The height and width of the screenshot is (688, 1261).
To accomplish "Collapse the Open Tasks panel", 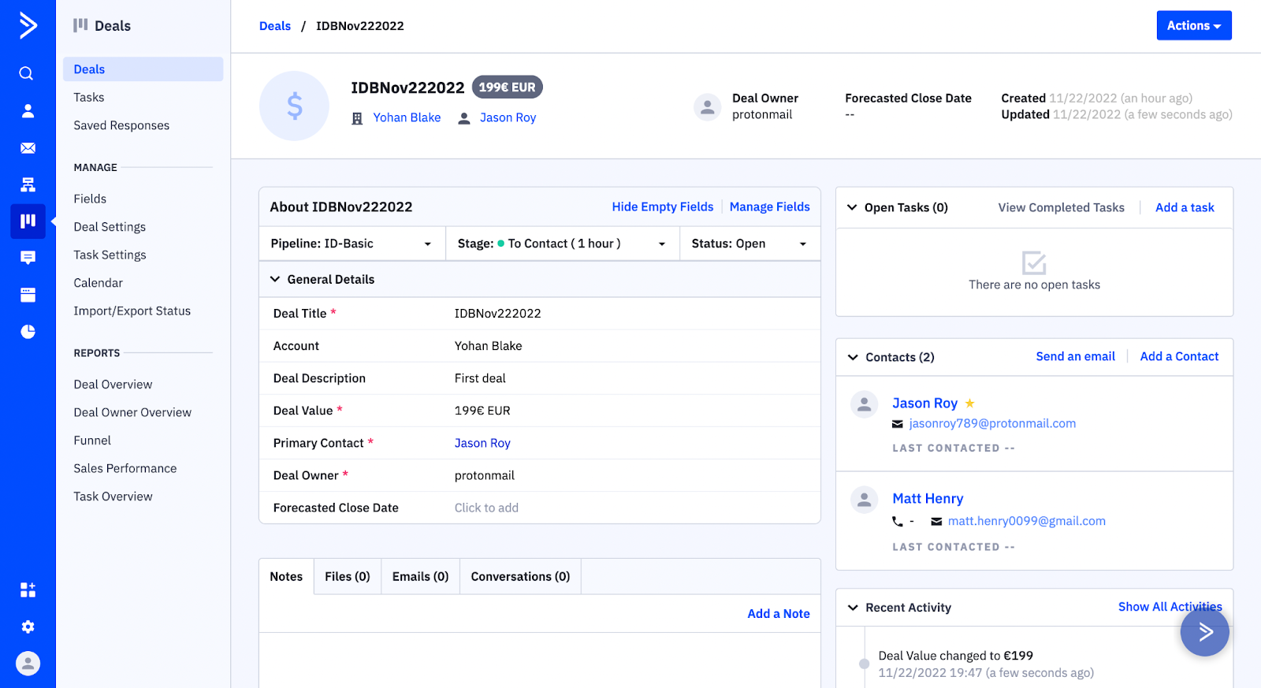I will click(x=852, y=207).
